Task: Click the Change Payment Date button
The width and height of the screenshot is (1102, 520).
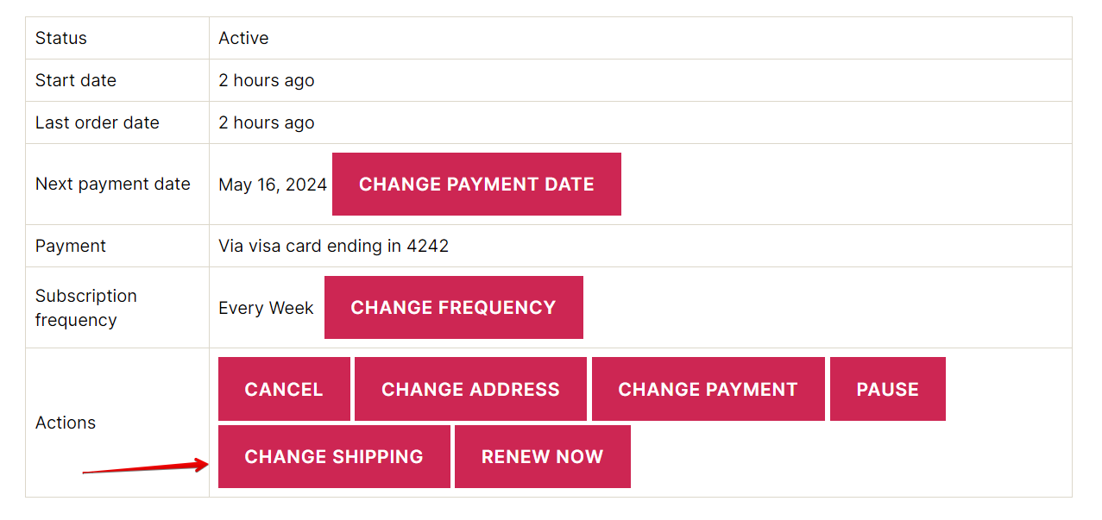Action: tap(476, 184)
